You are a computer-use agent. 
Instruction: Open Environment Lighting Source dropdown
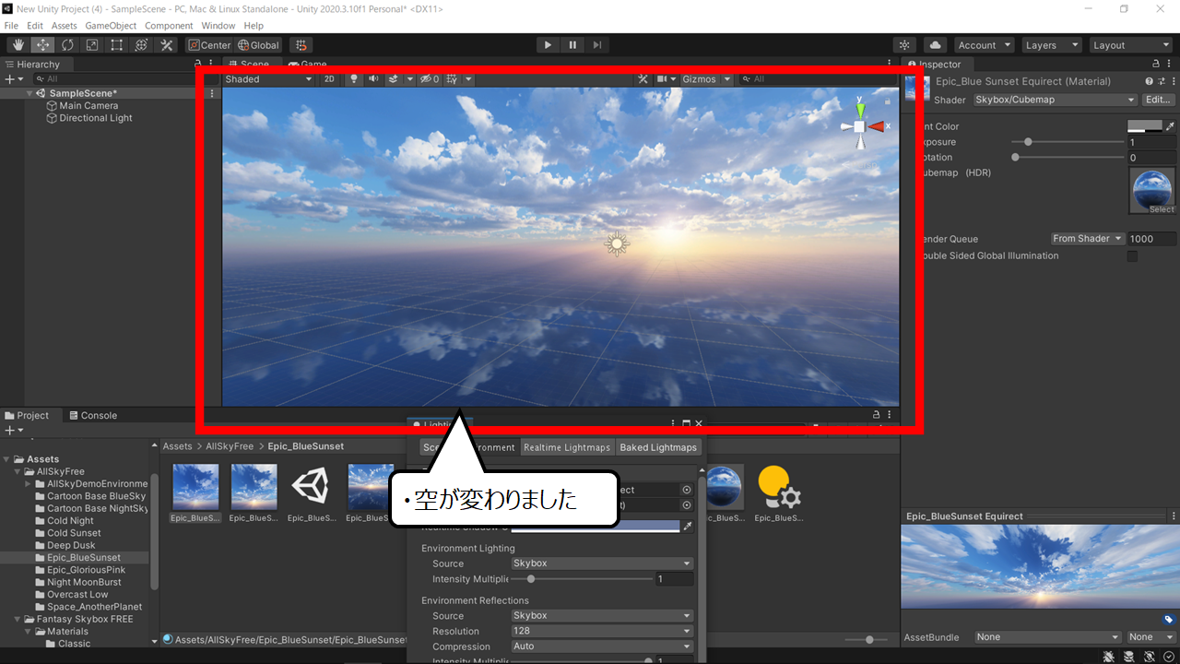[602, 563]
